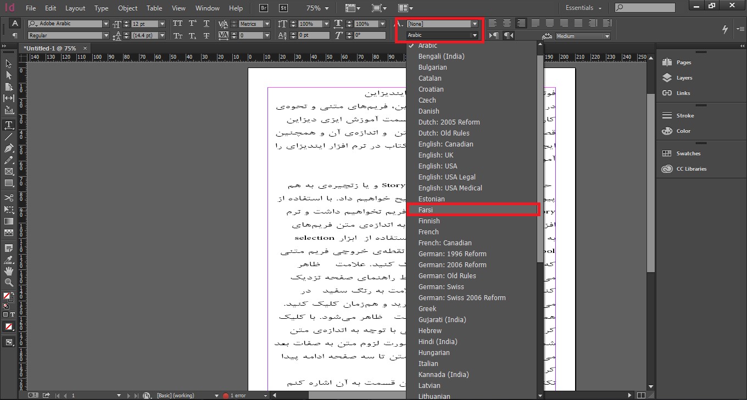The image size is (747, 400).
Task: Enable left-to-right paragraph direction
Action: [494, 36]
